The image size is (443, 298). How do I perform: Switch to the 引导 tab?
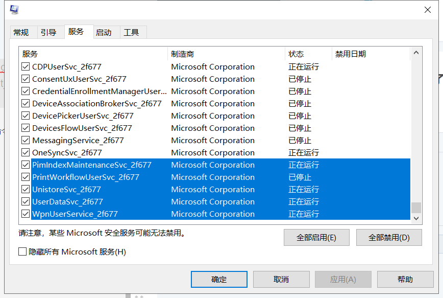tap(50, 32)
